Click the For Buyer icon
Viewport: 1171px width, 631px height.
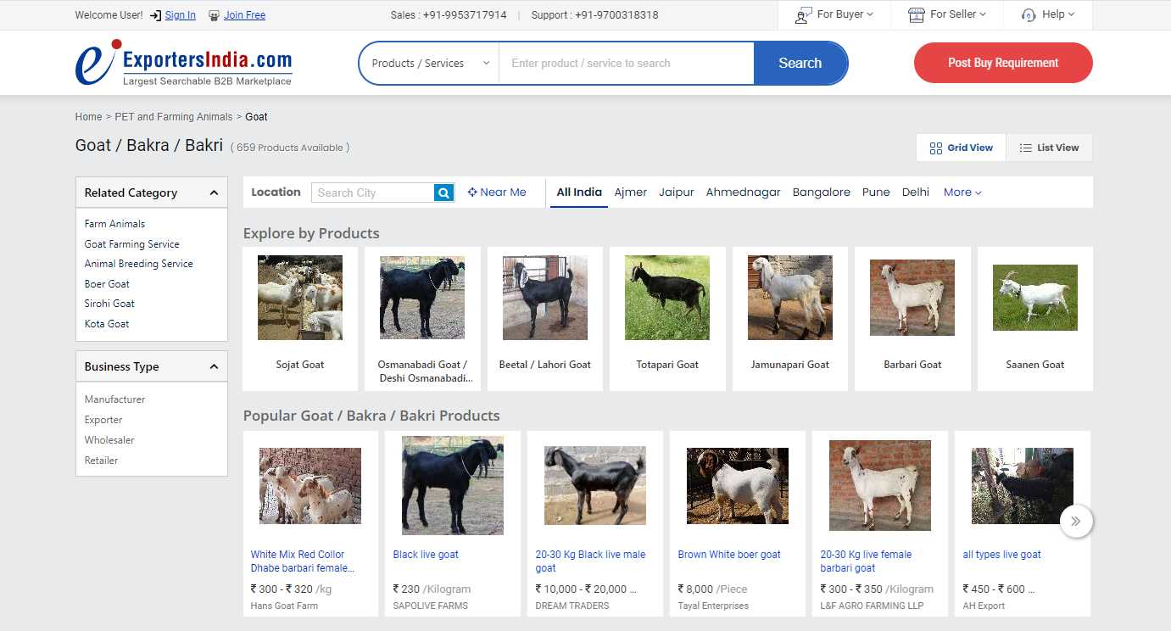tap(804, 15)
